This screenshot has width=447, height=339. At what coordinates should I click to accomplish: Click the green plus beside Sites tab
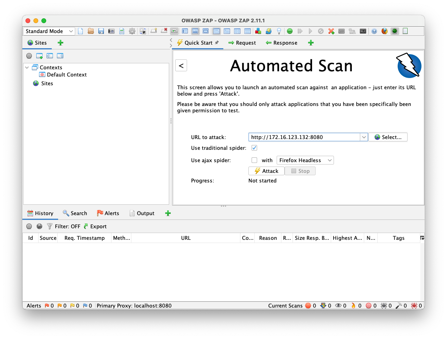(x=61, y=43)
